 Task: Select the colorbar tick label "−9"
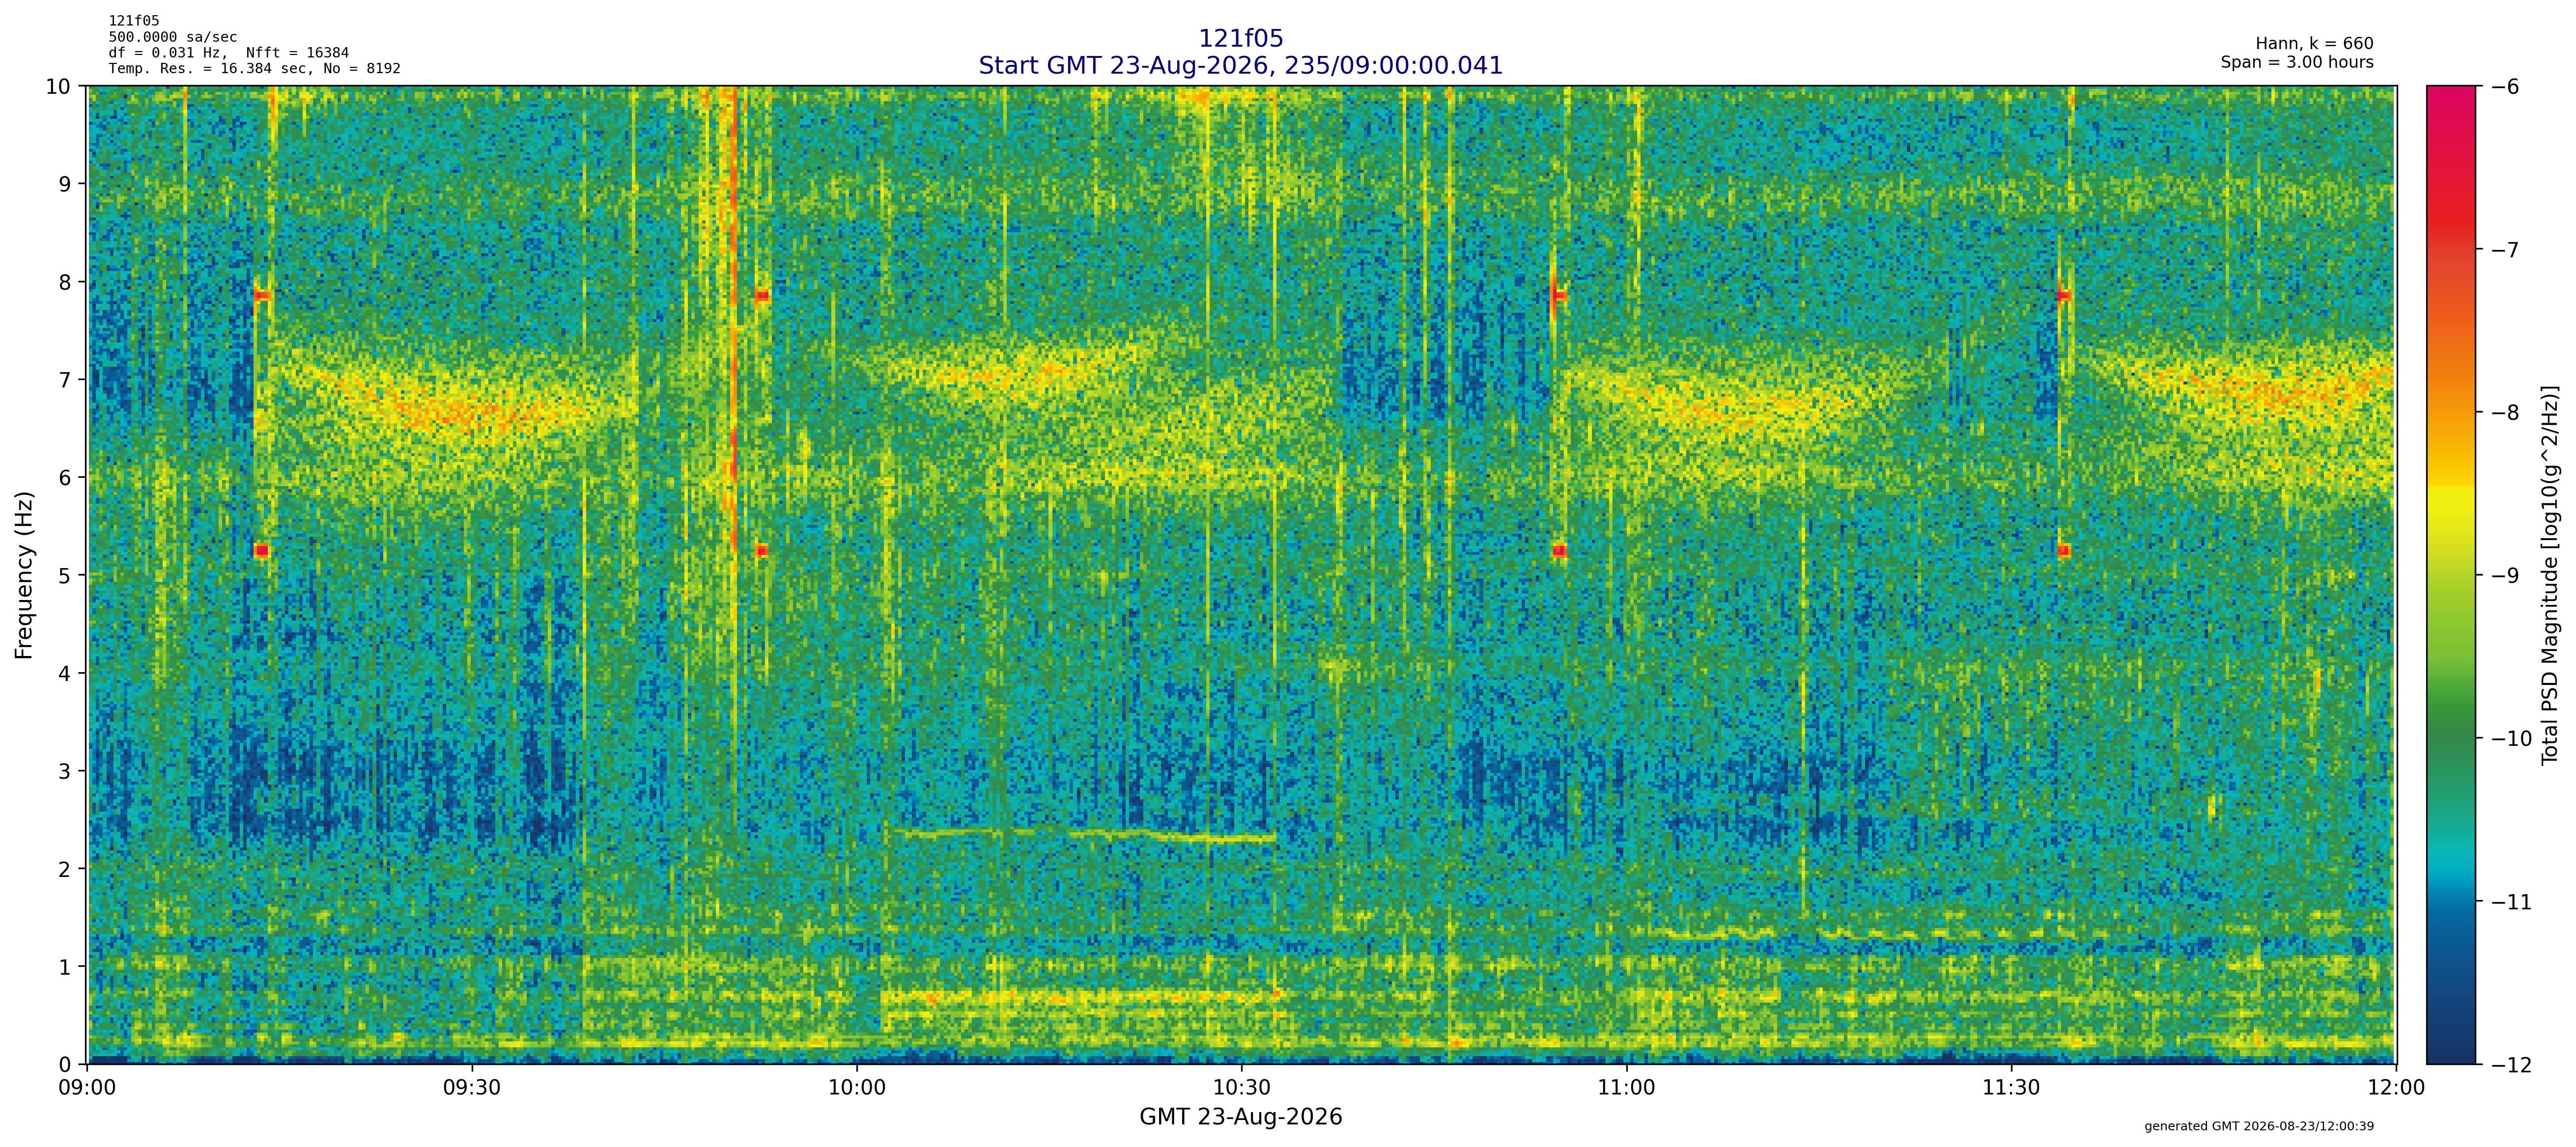(x=2504, y=575)
